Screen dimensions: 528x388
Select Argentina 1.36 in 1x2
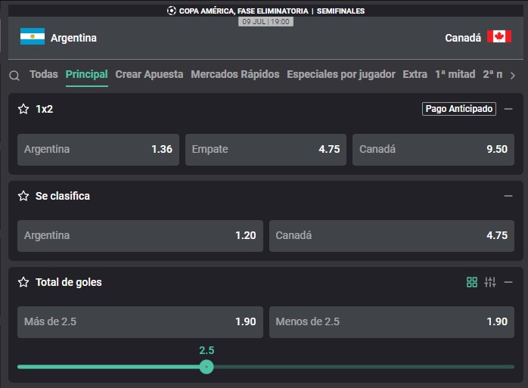click(x=98, y=150)
